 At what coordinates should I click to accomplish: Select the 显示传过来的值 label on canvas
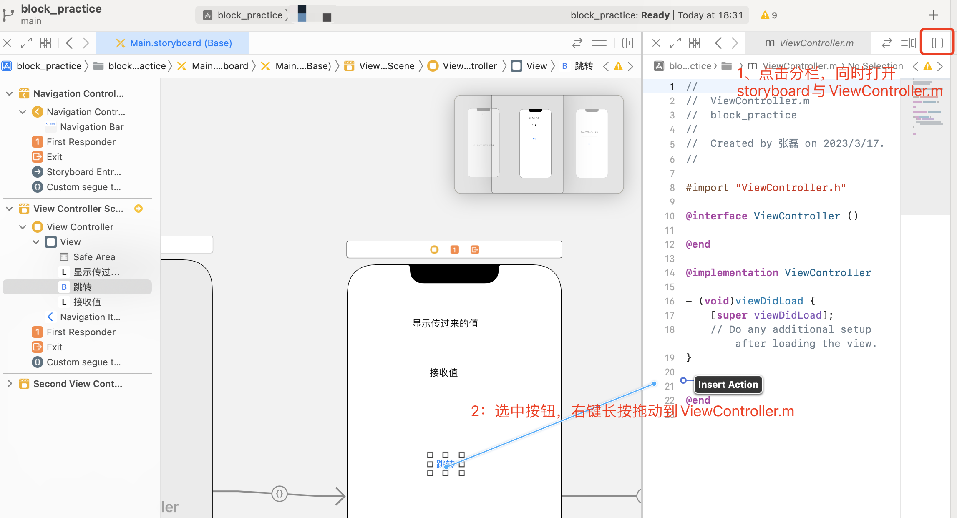(x=445, y=323)
